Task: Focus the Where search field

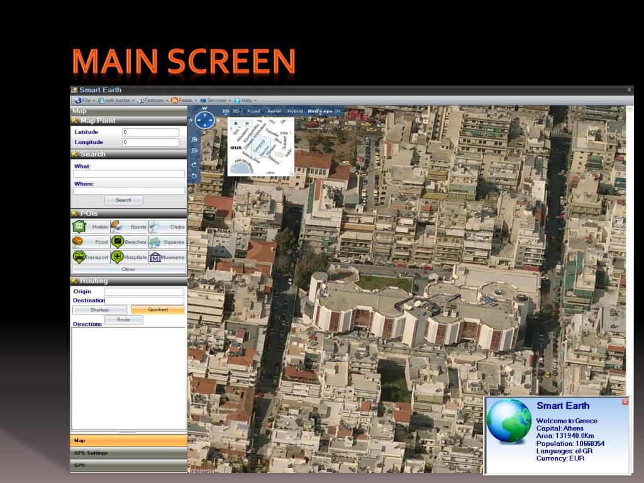Action: click(129, 191)
